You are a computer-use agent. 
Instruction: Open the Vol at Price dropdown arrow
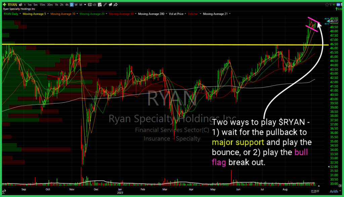(x=185, y=14)
